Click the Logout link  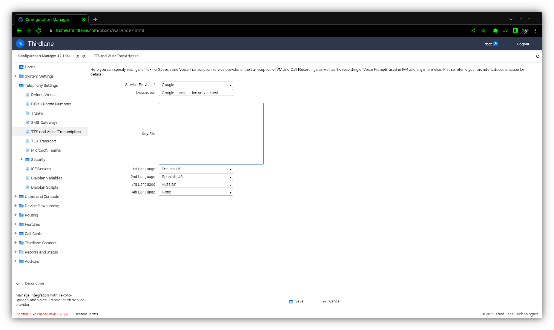pos(523,44)
